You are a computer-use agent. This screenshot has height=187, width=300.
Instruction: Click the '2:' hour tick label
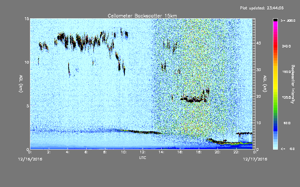(49, 152)
